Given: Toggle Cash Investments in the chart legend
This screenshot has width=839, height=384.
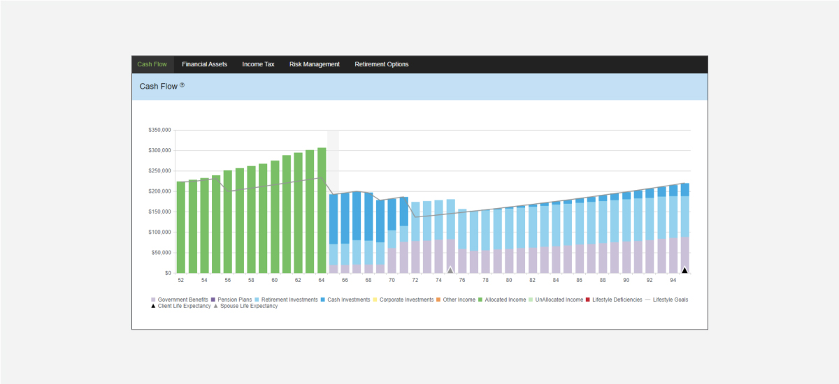Looking at the screenshot, I should coord(347,300).
